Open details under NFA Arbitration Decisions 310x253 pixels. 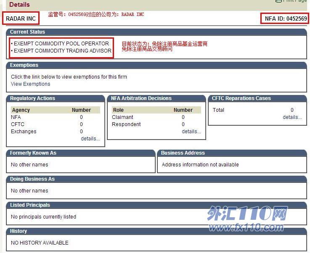coord(191,132)
